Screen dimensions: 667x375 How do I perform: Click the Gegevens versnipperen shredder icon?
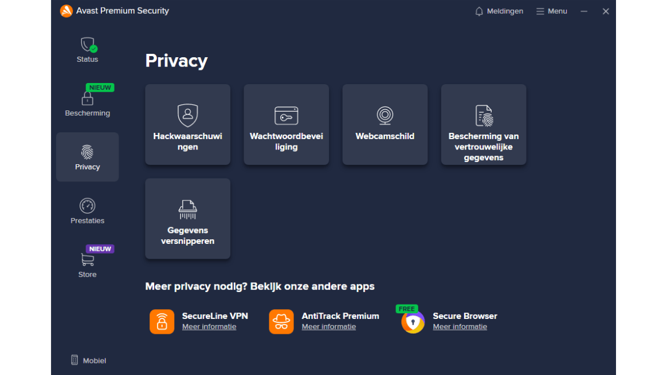(x=187, y=210)
